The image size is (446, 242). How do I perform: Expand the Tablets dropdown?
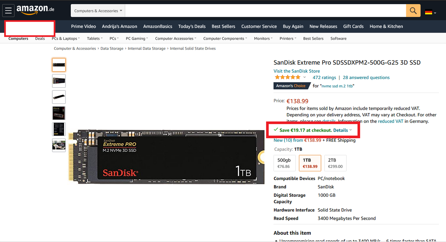point(94,39)
